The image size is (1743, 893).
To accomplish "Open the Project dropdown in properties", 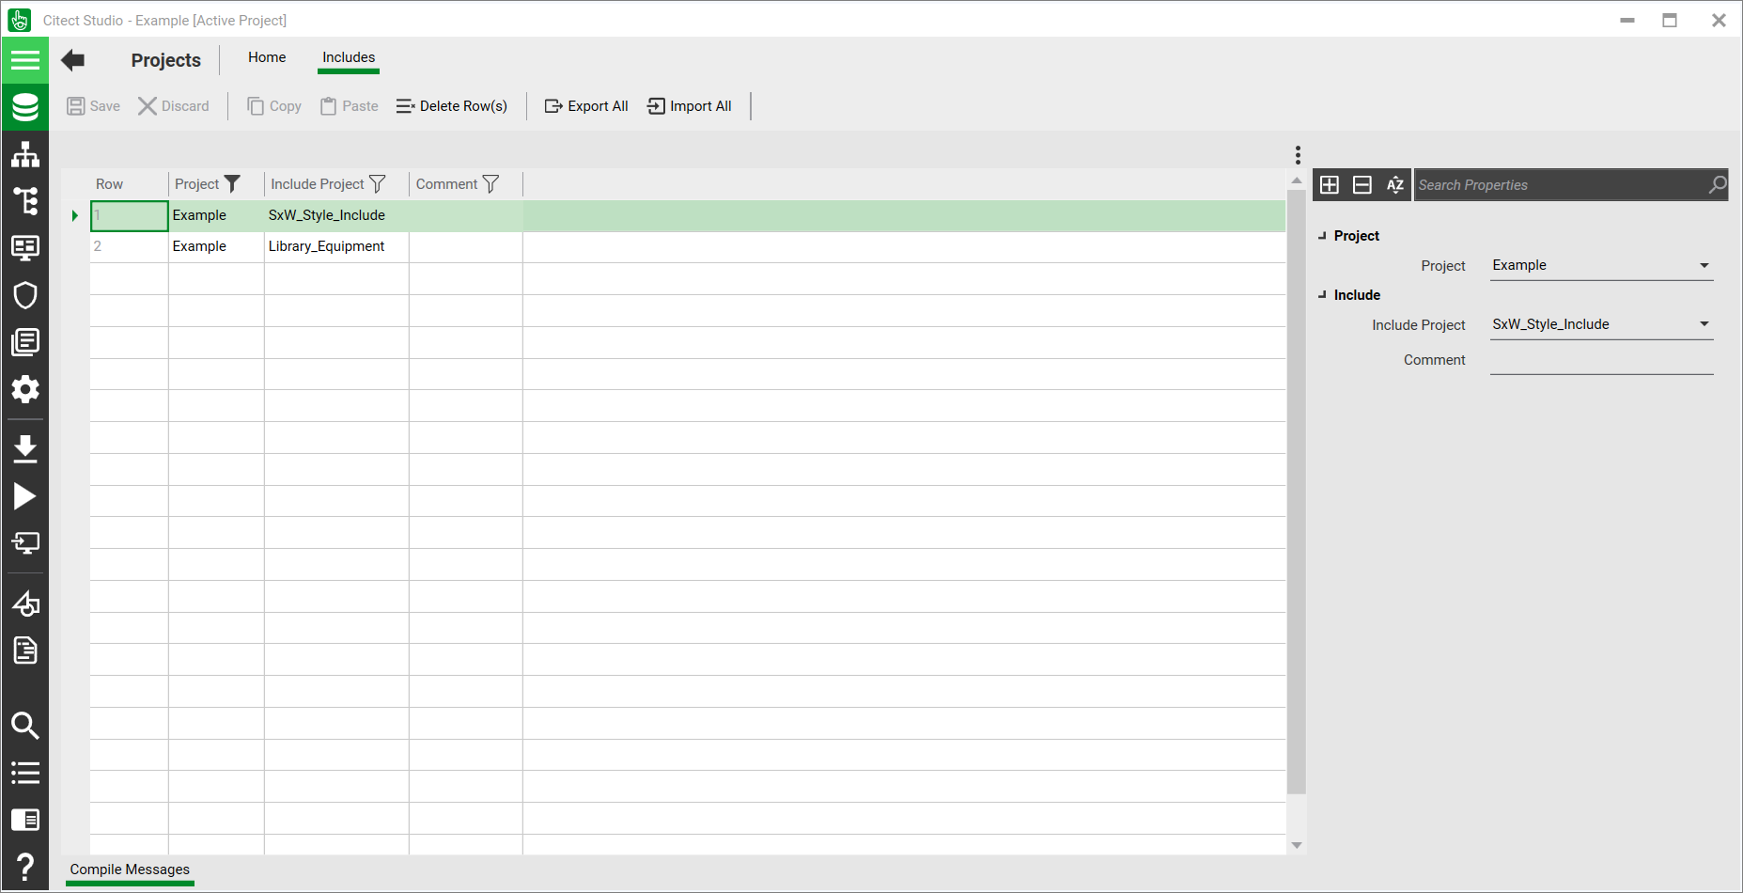I will tap(1704, 266).
